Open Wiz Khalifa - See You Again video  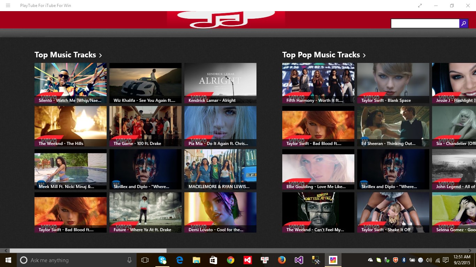[145, 83]
